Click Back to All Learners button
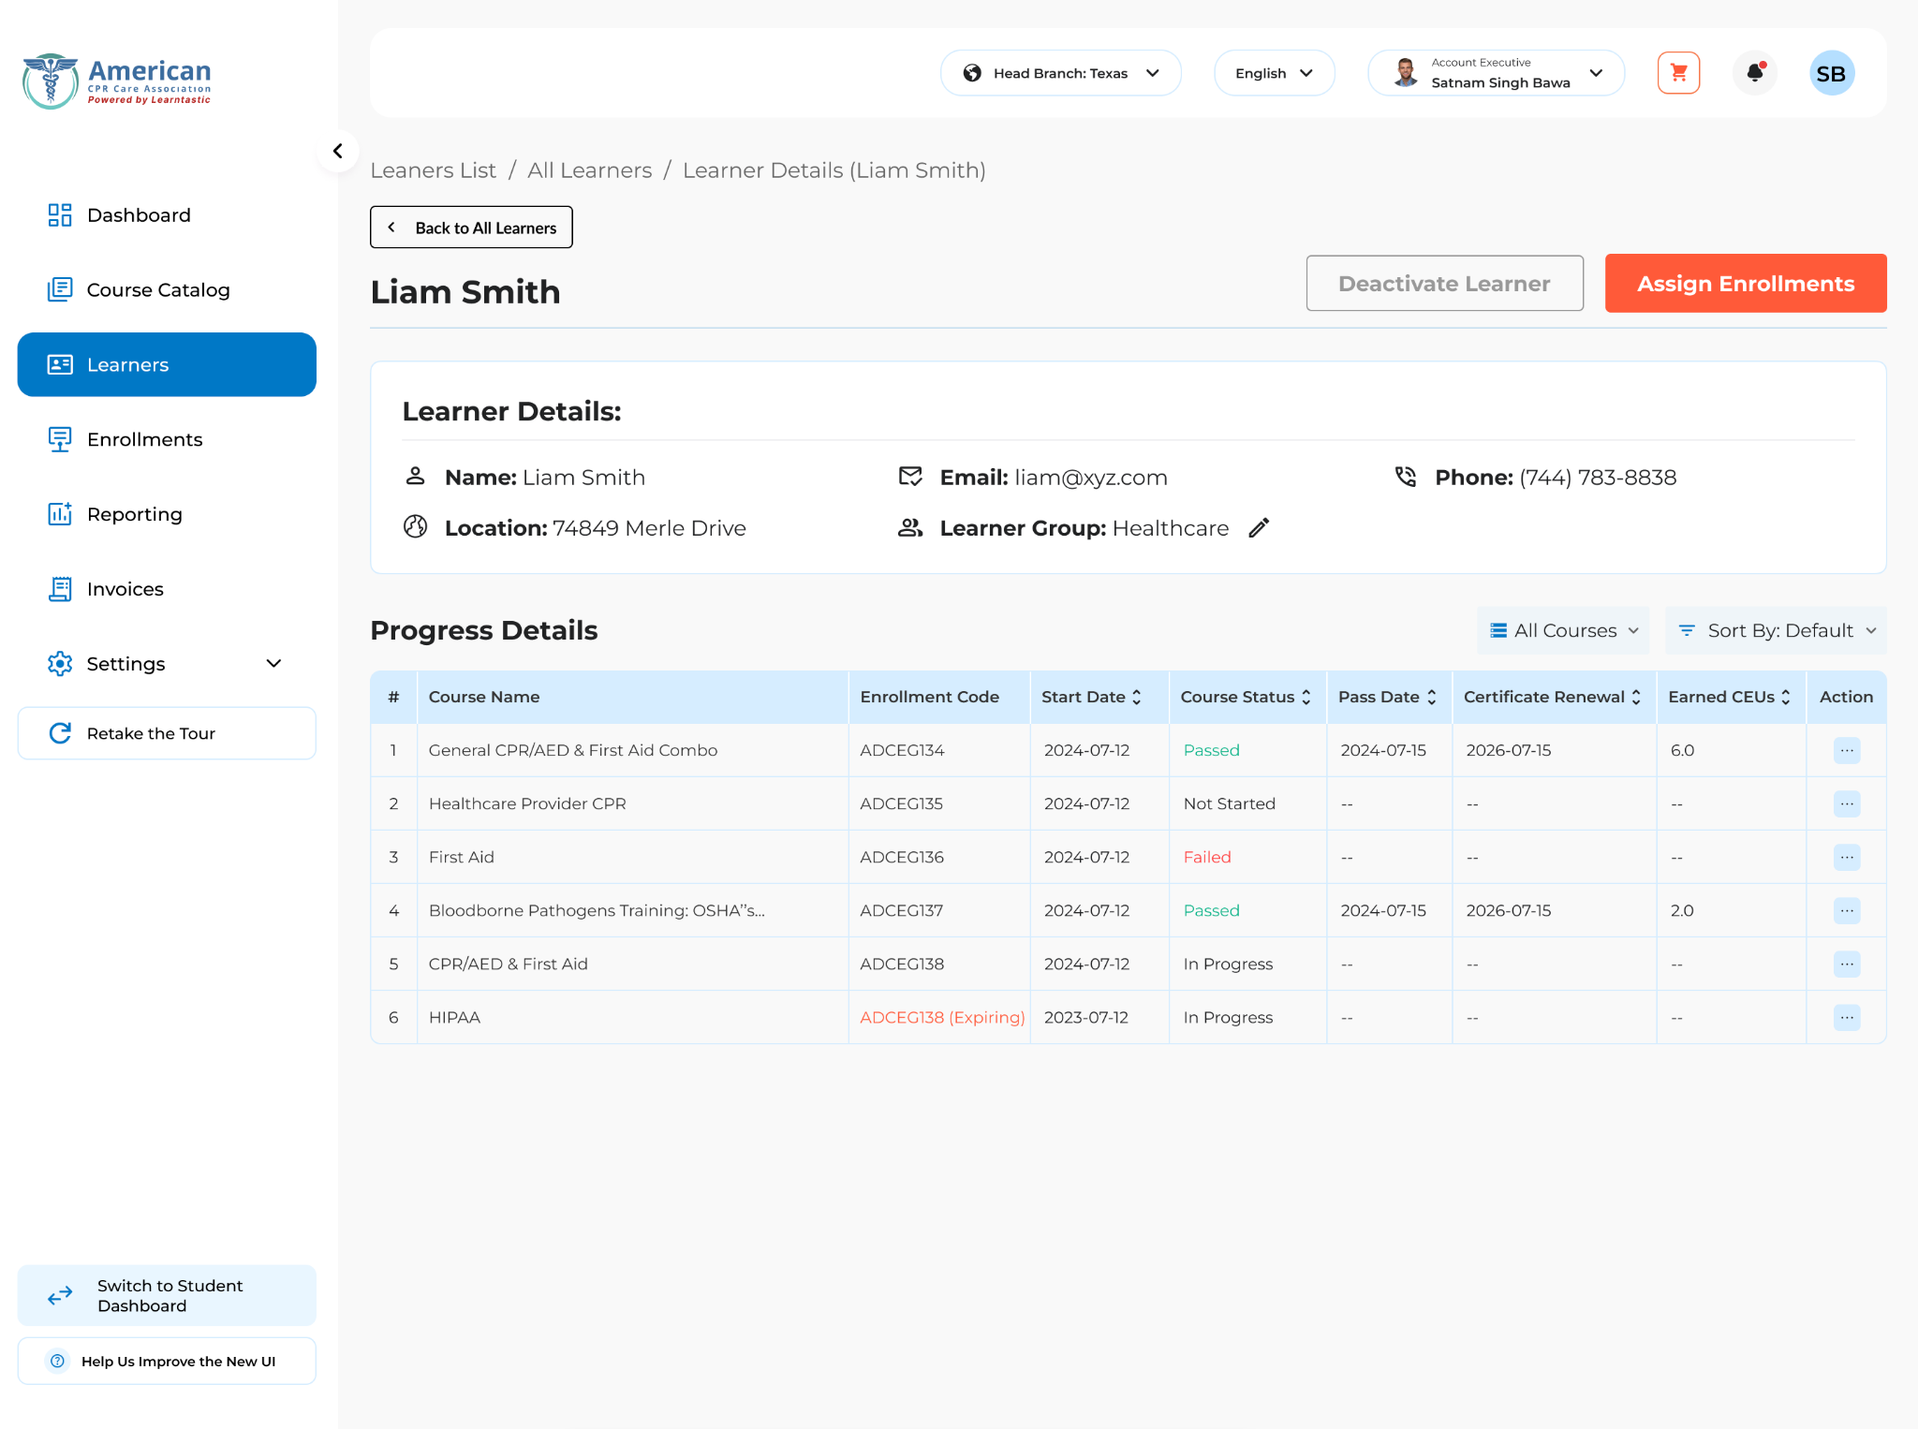 pos(471,228)
